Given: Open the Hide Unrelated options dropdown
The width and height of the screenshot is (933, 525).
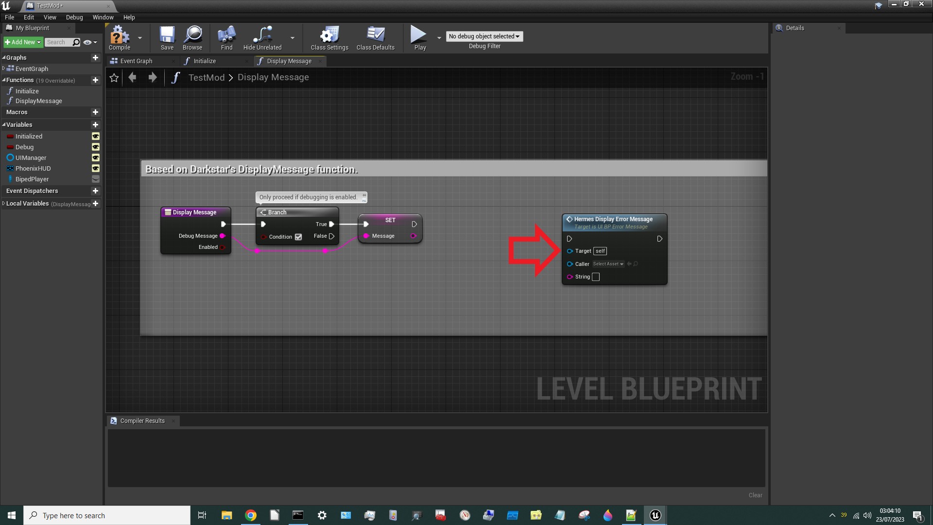Looking at the screenshot, I should 293,38.
